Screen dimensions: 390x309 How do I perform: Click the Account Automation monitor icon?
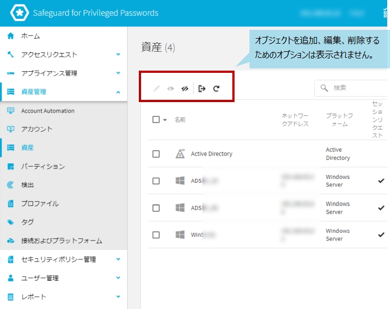pyautogui.click(x=11, y=110)
